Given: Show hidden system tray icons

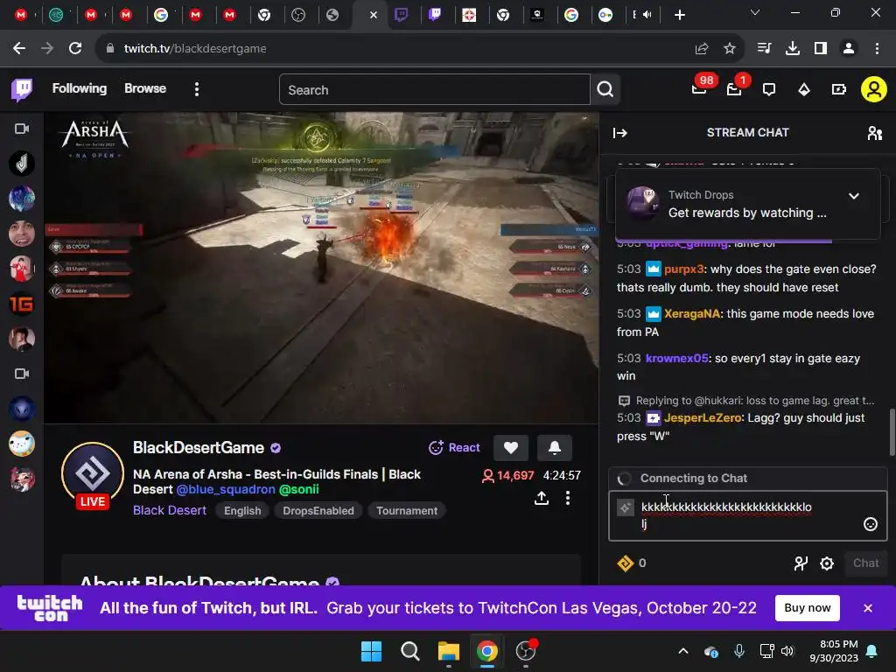Looking at the screenshot, I should (x=683, y=651).
